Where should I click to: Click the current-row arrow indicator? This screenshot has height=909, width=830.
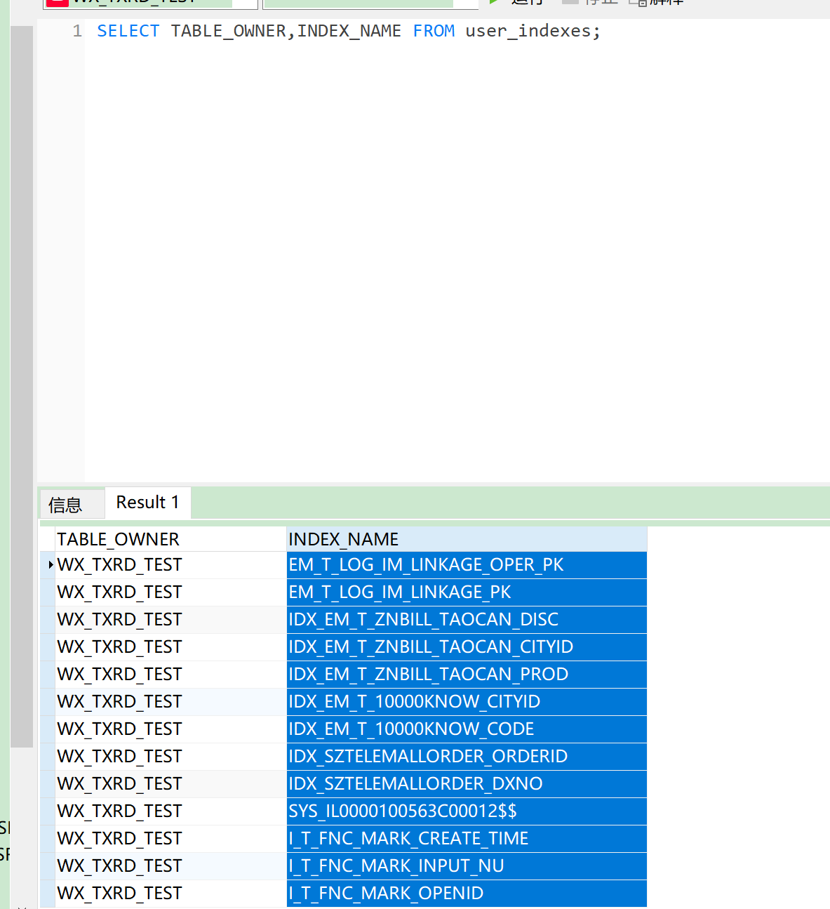point(50,565)
